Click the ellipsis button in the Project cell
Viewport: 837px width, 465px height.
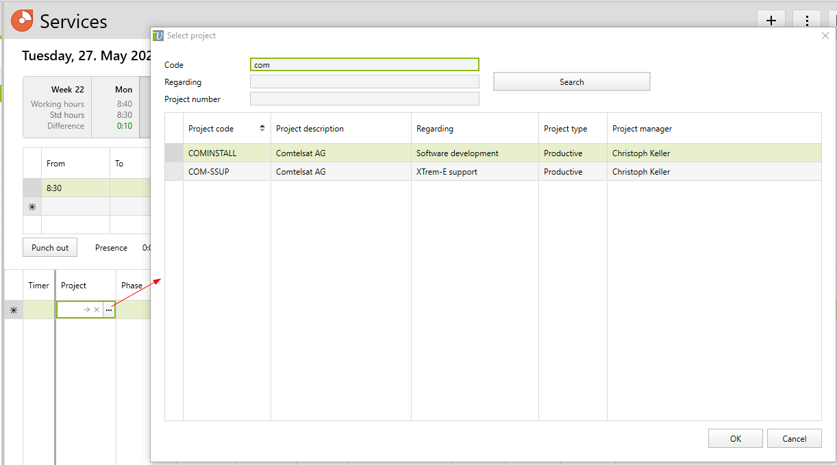tap(109, 310)
